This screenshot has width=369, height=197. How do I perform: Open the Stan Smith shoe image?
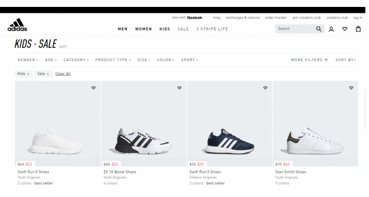315,124
